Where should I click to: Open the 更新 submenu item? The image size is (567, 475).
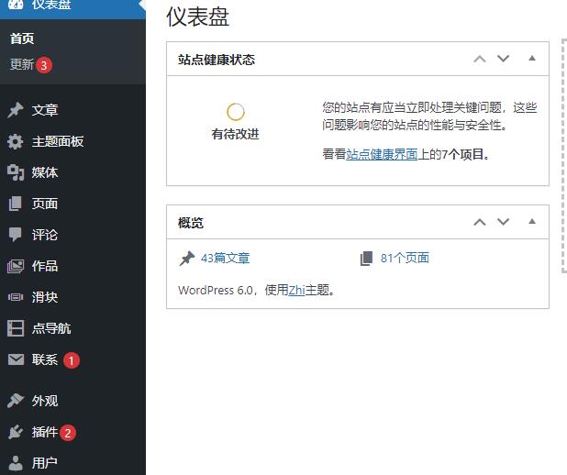click(22, 65)
